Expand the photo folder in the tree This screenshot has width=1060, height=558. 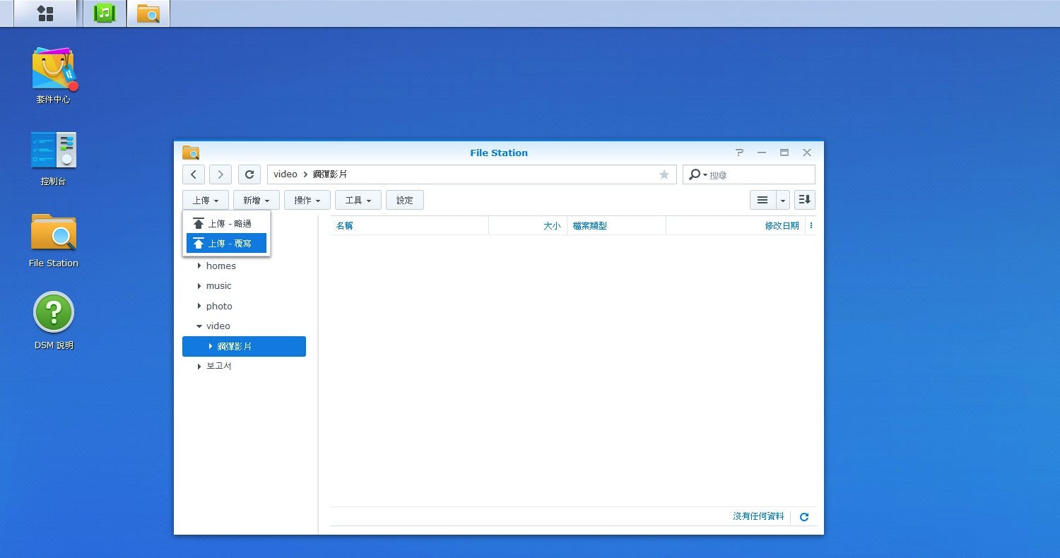[199, 307]
